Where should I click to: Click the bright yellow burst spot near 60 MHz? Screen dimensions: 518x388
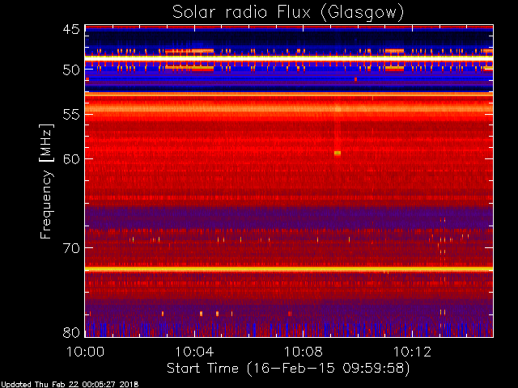pyautogui.click(x=338, y=153)
